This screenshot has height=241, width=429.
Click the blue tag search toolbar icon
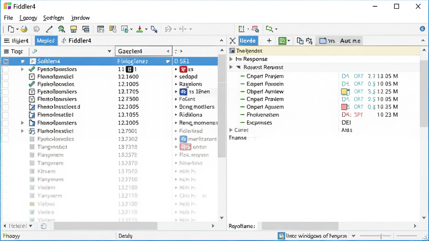(x=154, y=29)
